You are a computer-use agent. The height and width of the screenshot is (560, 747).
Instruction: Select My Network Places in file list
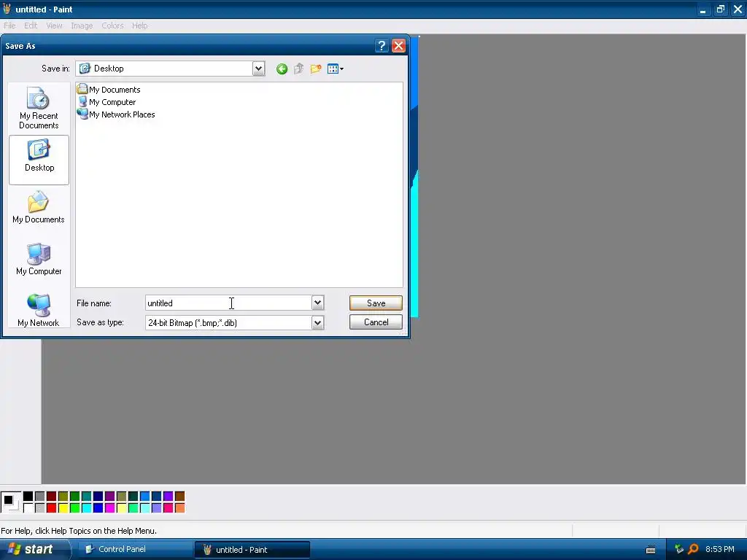[116, 114]
